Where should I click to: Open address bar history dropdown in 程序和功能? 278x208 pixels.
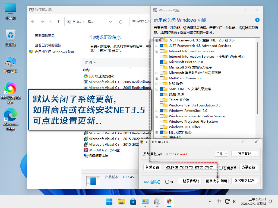[110, 22]
